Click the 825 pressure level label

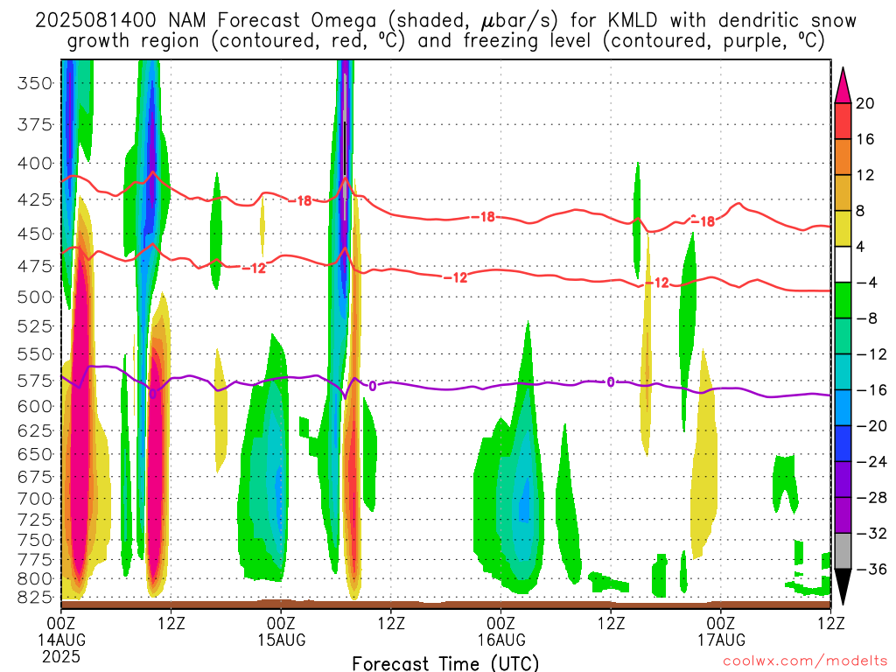35,598
